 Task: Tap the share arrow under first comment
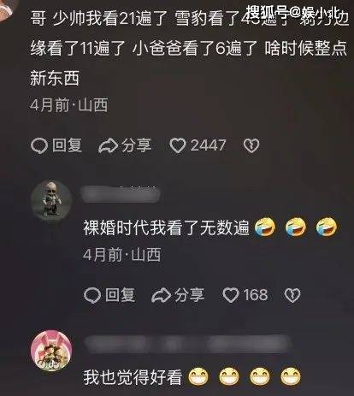coord(108,146)
